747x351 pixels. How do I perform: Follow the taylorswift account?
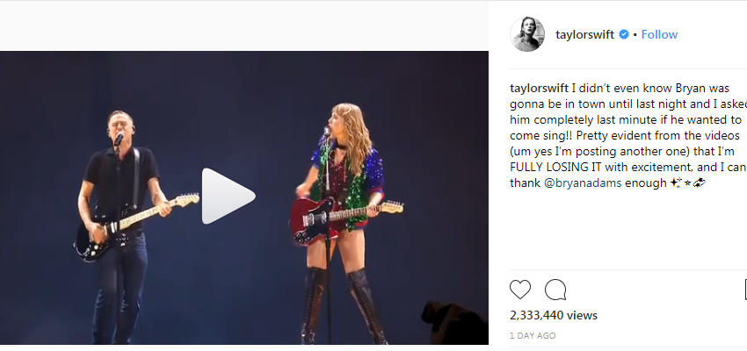[659, 35]
